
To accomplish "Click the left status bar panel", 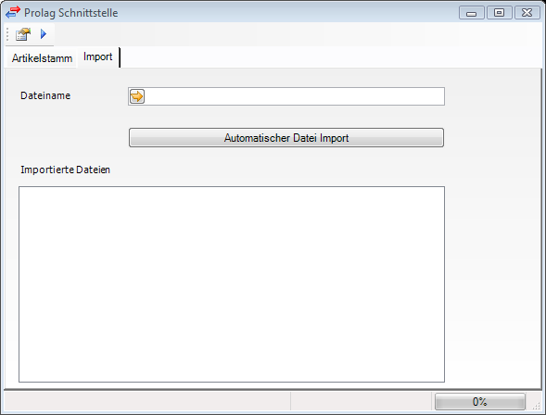I will [147, 402].
